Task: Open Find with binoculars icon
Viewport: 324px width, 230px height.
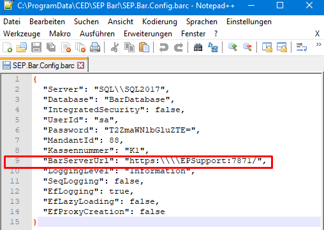Action: click(x=198, y=47)
